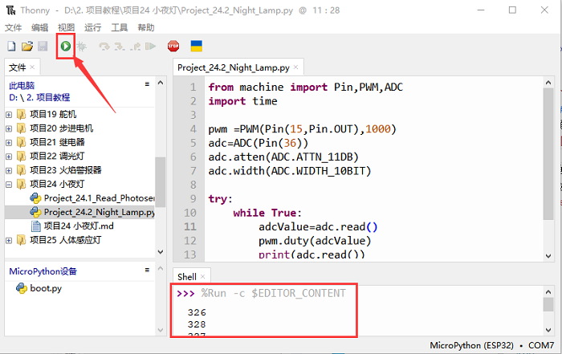
Task: Select boot.py on MicroPython device
Action: (x=45, y=288)
